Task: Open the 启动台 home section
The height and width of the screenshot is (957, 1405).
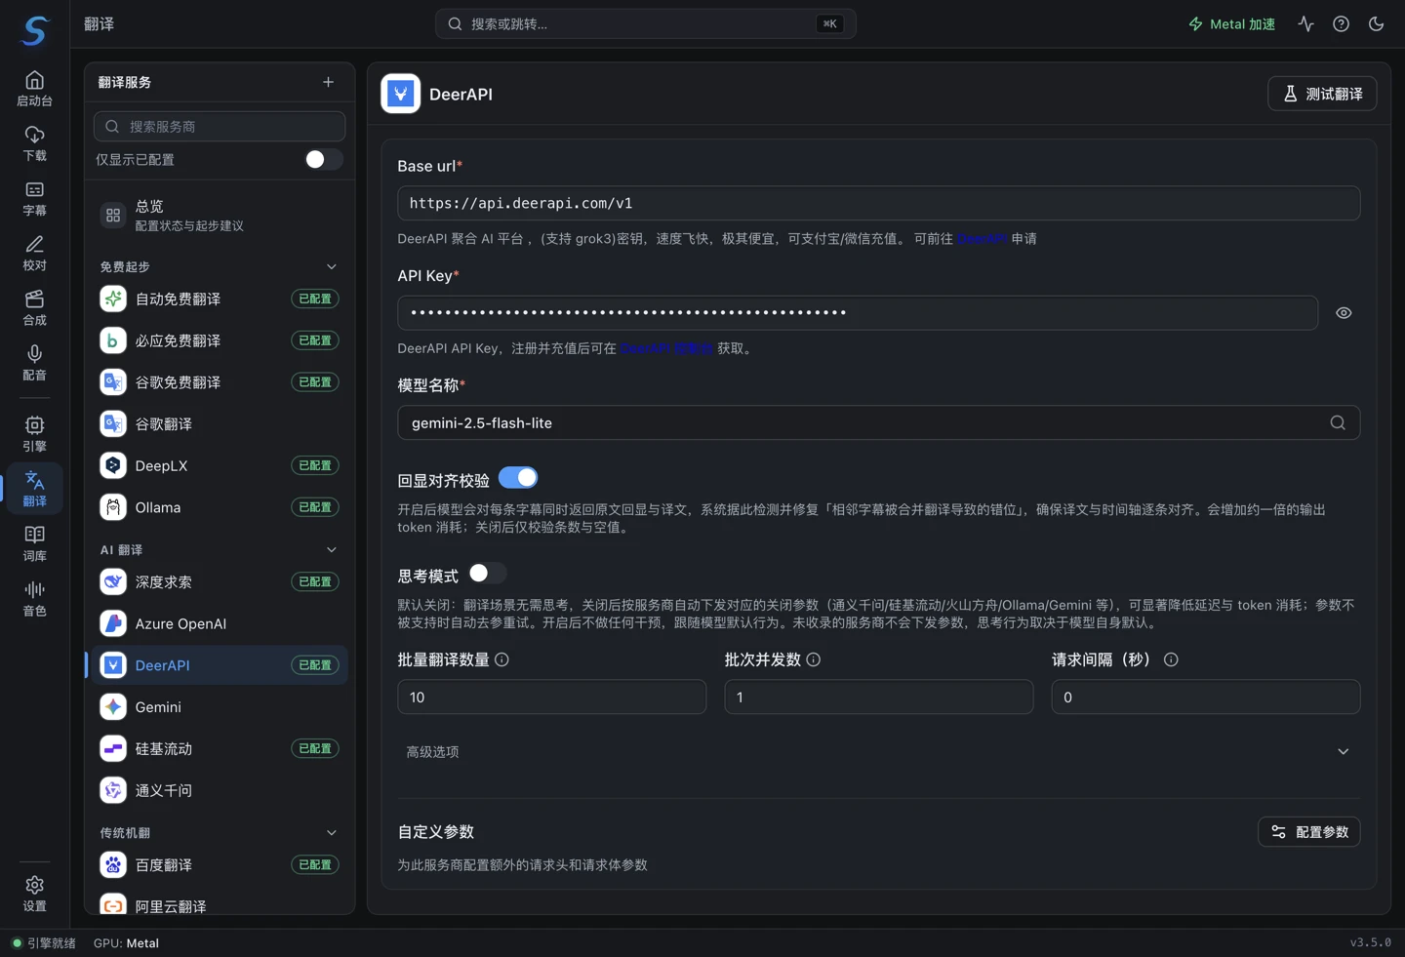Action: click(34, 88)
